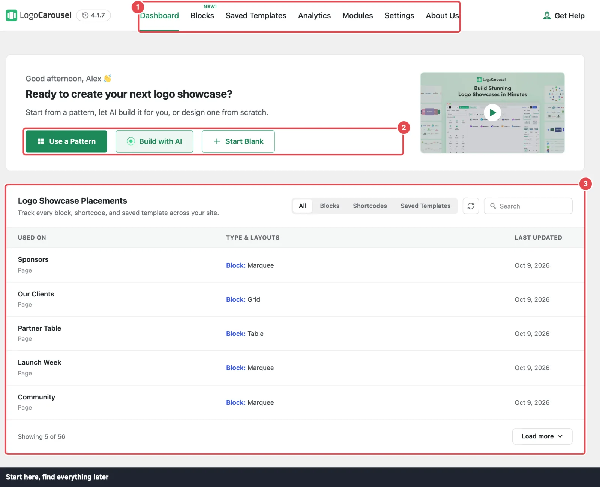Filter placements by Saved Templates
Screen dimensions: 600x487
point(425,206)
